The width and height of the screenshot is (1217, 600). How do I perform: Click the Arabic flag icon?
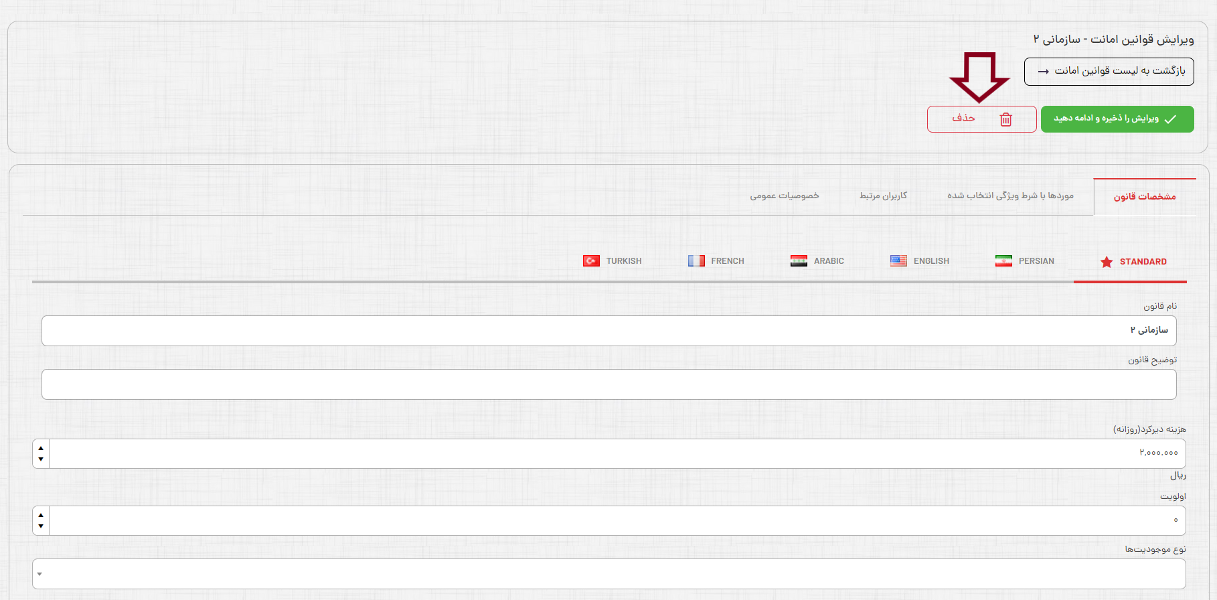[x=799, y=261]
